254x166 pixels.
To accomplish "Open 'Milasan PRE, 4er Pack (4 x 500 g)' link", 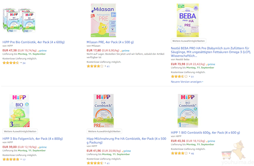I will 110,42.
